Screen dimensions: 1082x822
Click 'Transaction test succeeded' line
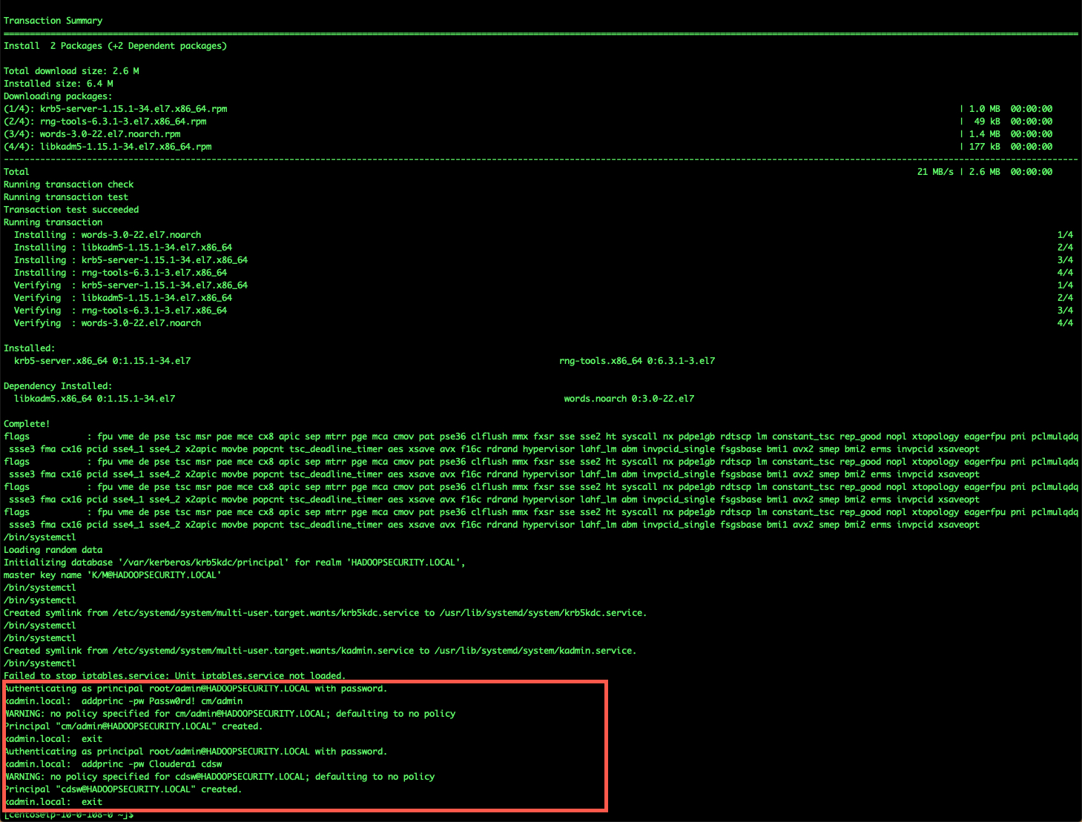[x=71, y=210]
